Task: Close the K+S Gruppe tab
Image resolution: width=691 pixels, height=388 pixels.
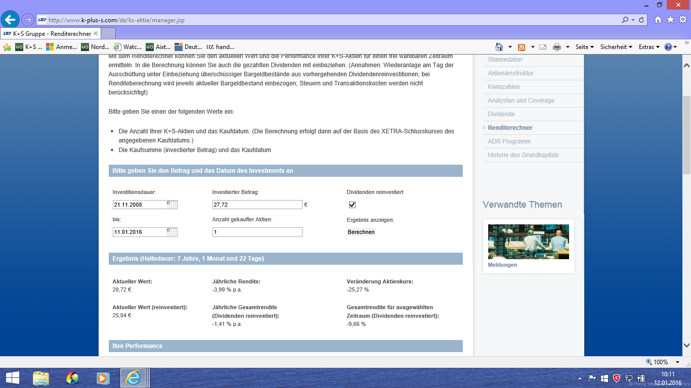Action: (96, 34)
